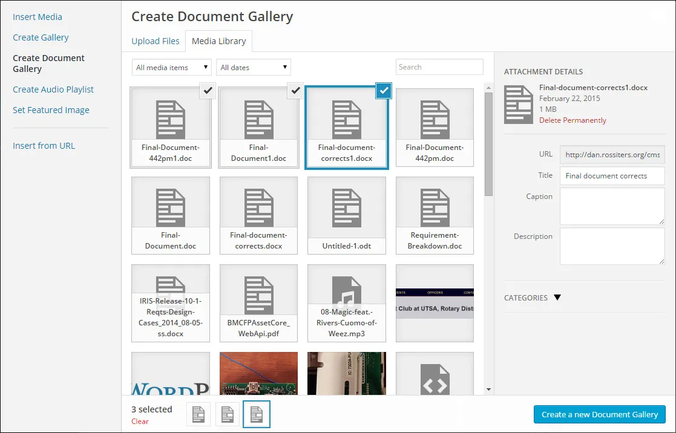The height and width of the screenshot is (433, 676).
Task: Click Create a new Document Gallery button
Action: point(599,414)
